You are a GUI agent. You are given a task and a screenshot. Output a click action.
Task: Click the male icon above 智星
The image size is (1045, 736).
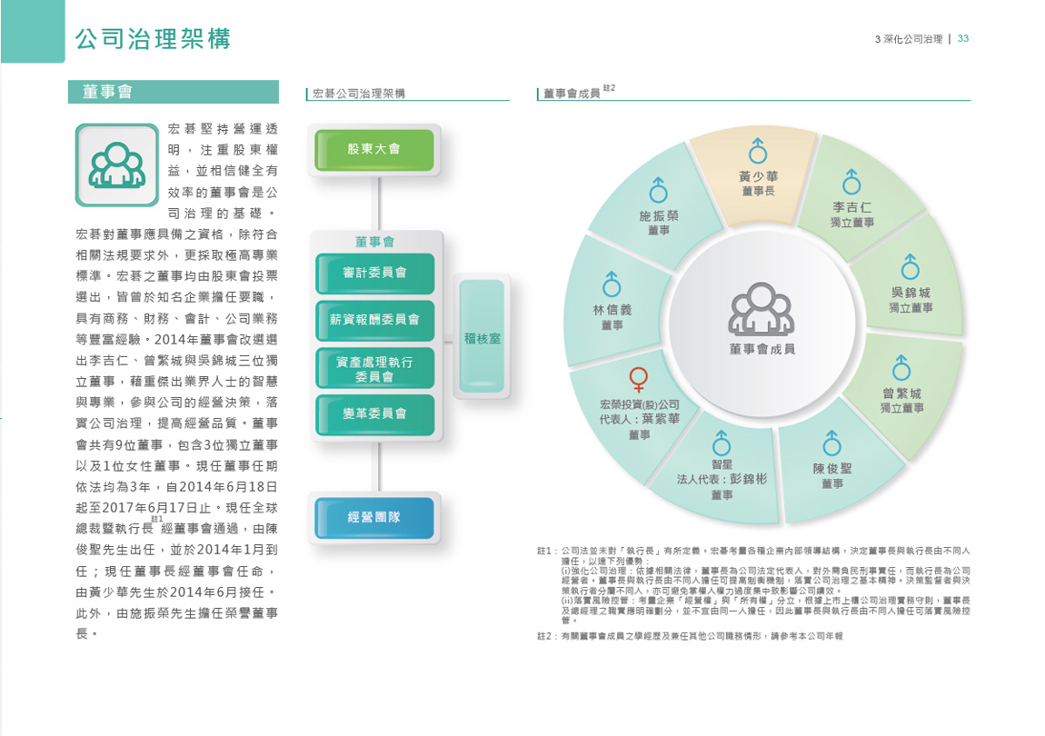[722, 443]
